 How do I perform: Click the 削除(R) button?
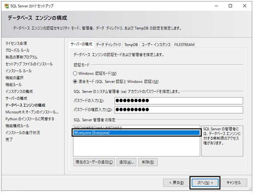[148, 162]
